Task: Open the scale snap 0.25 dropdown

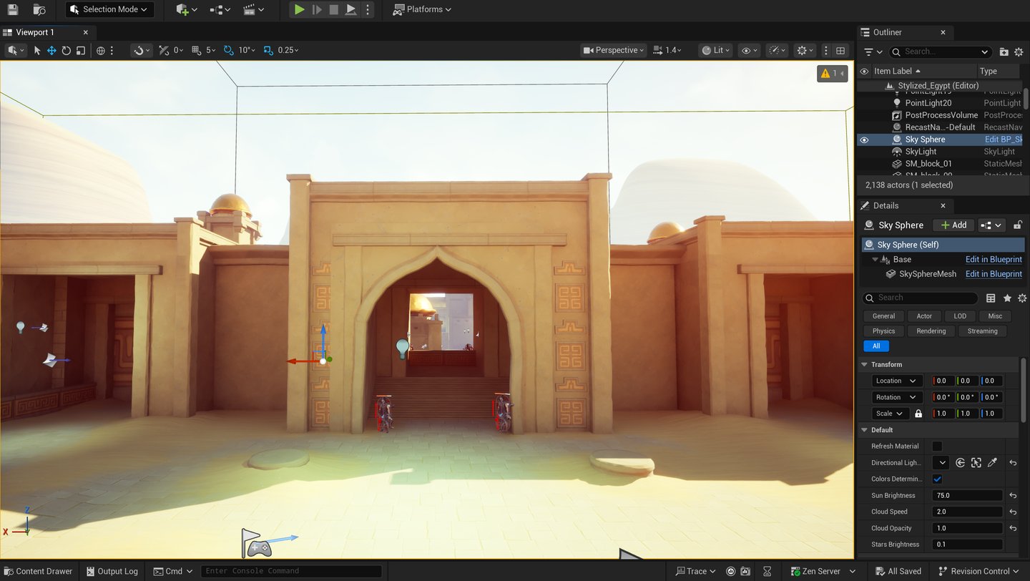Action: coord(288,50)
